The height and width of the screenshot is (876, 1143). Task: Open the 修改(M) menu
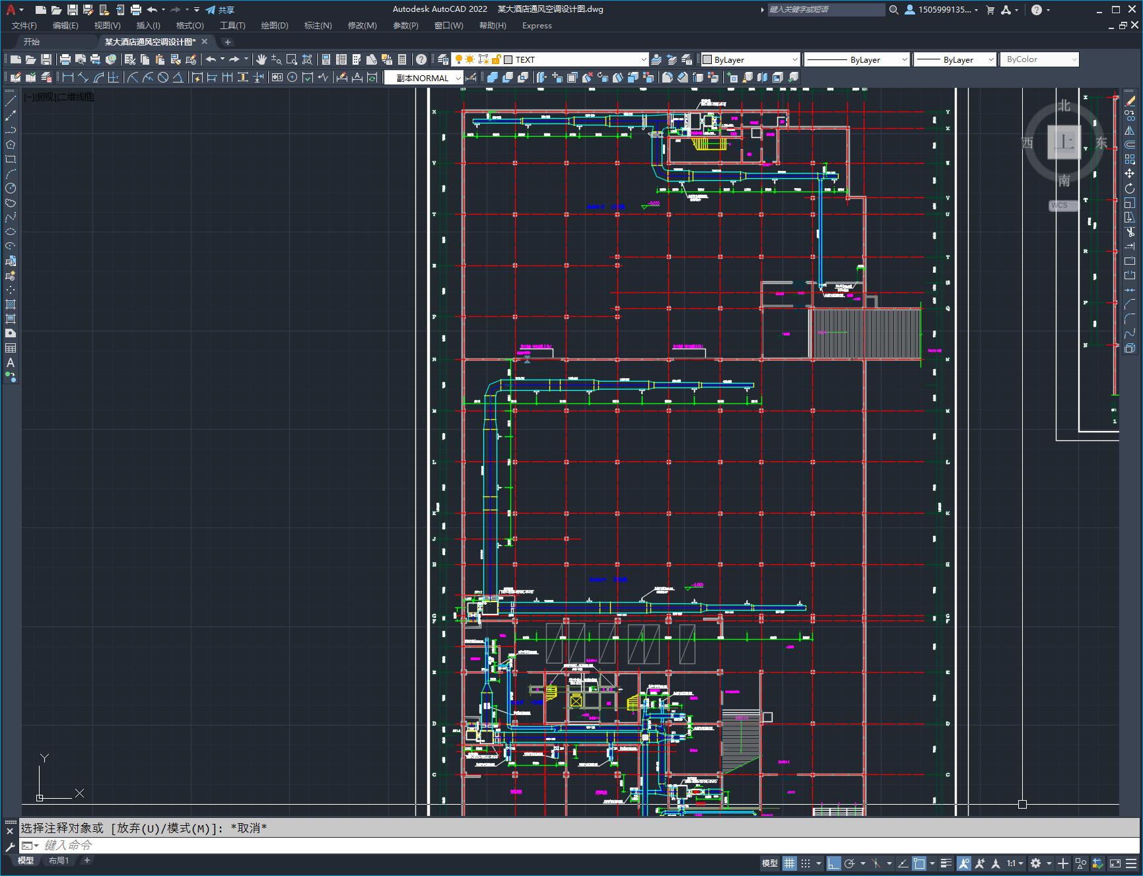(362, 26)
